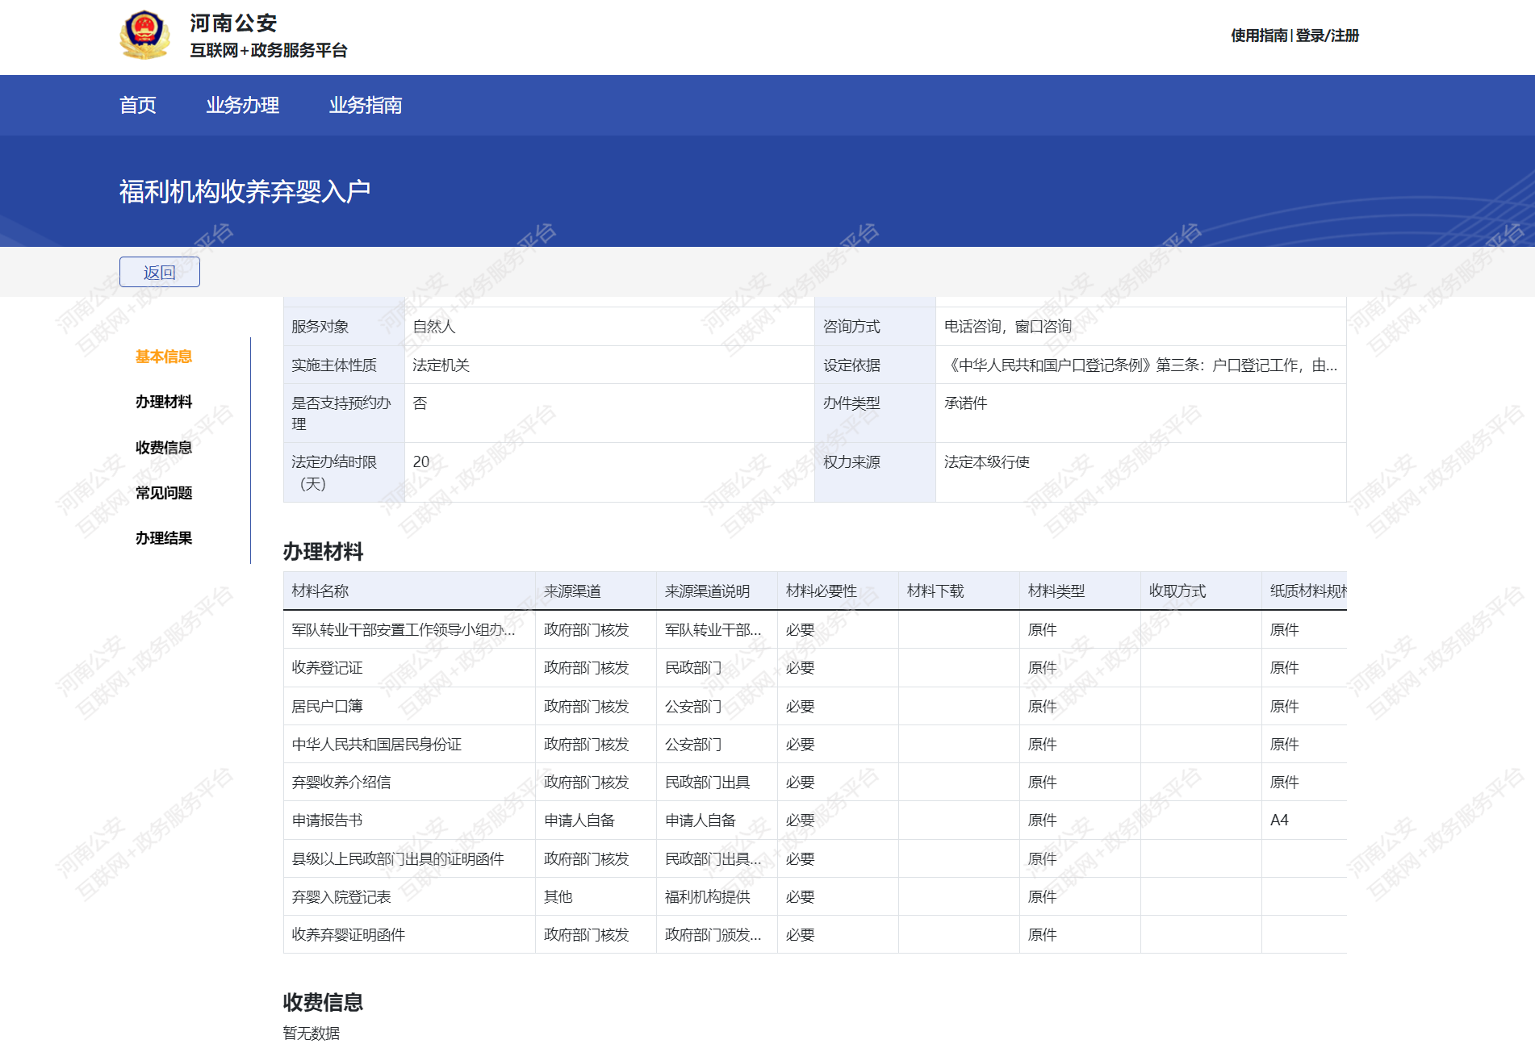Open the 首页 navigation tab
The image size is (1535, 1048).
[137, 105]
